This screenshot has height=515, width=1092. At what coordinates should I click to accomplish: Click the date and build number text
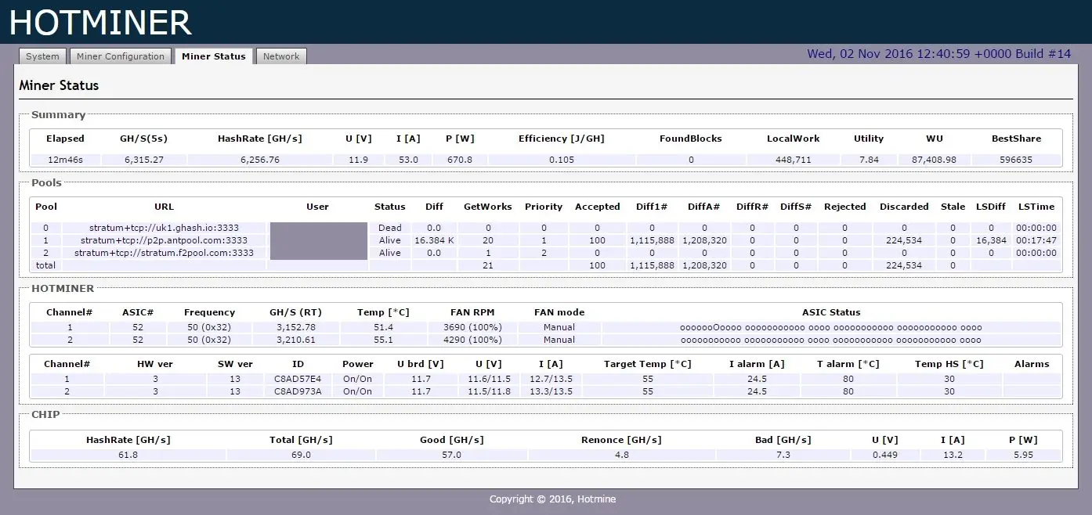938,54
